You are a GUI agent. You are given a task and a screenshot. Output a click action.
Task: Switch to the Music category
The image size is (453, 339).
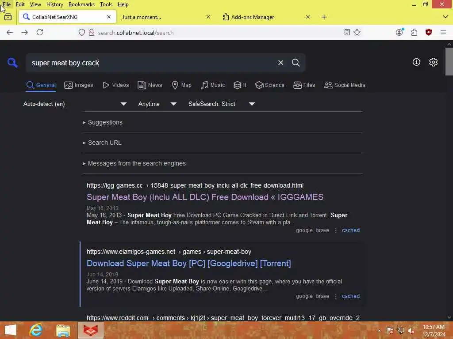coord(213,85)
